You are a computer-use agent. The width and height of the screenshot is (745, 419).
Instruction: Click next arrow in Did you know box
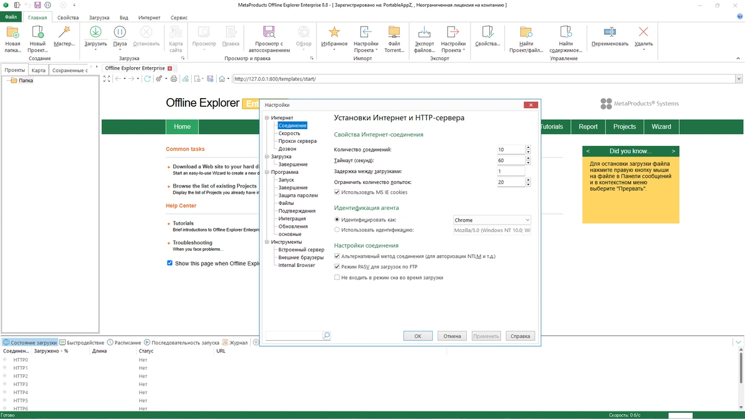(x=673, y=151)
